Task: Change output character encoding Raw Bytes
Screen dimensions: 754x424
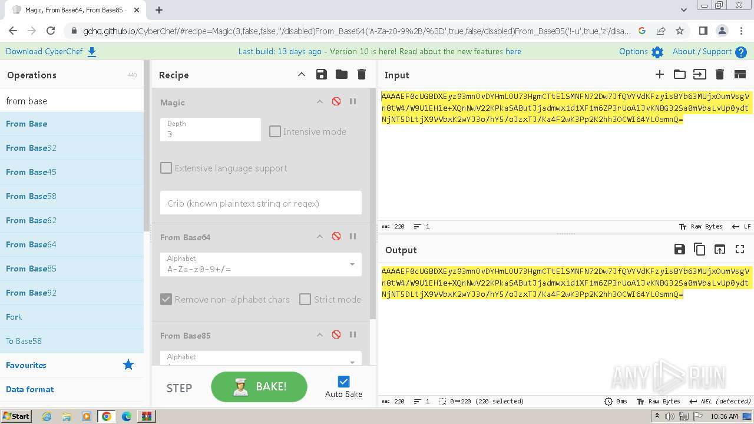Action: (x=659, y=401)
